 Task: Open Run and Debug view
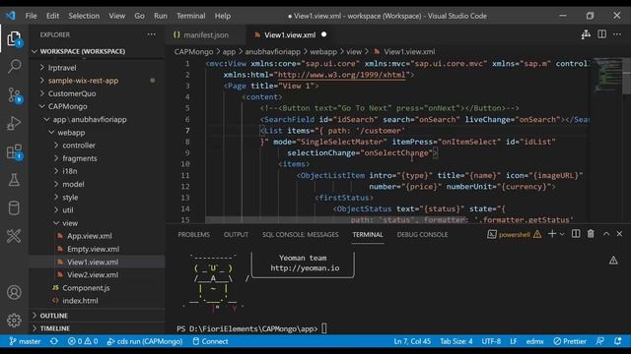tap(14, 123)
